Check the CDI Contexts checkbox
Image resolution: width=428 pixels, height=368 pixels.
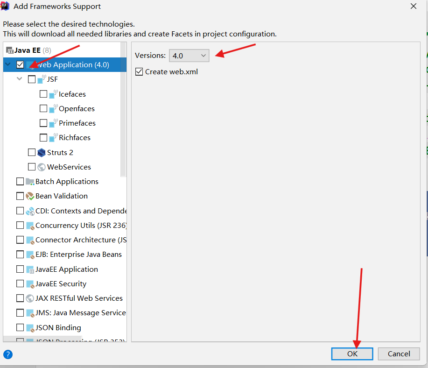click(20, 211)
